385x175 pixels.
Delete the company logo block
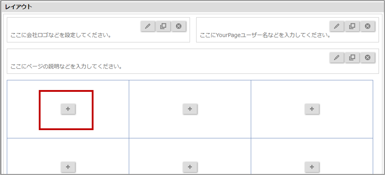click(179, 26)
